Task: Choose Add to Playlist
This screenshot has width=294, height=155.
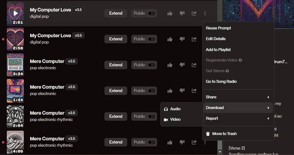Action: [218, 50]
